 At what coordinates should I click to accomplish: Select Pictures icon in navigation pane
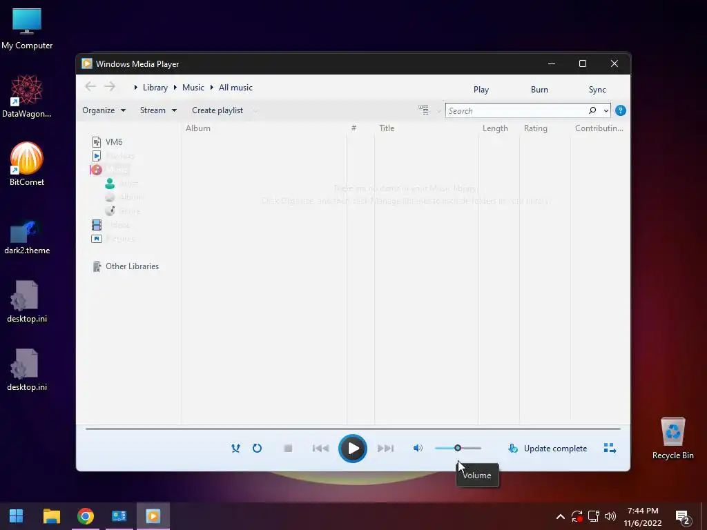97,238
